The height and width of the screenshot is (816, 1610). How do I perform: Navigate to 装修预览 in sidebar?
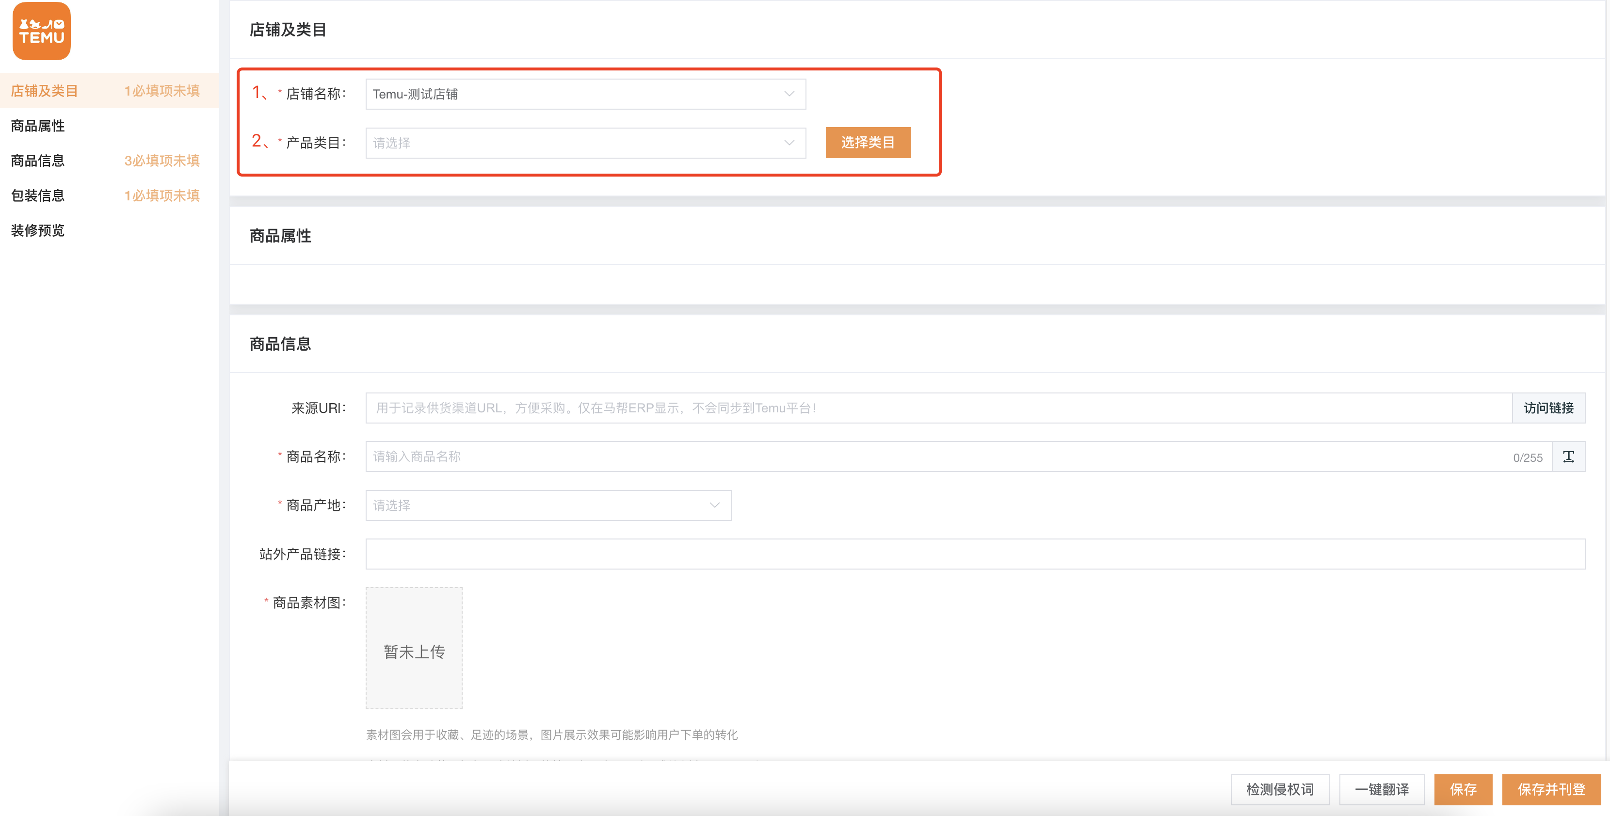point(38,231)
